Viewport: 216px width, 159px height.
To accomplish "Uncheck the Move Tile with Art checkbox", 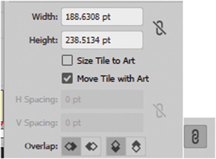I will coord(67,79).
